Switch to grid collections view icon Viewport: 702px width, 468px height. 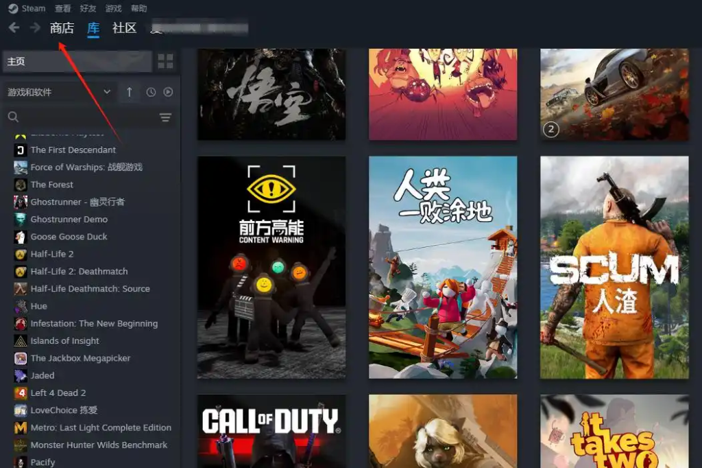coord(166,61)
